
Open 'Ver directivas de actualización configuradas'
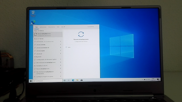(x=47, y=73)
